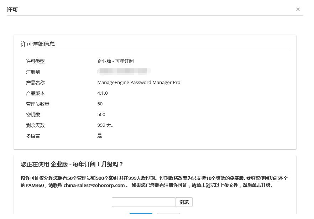Click the 剩余天数 label
The width and height of the screenshot is (314, 219).
35,125
